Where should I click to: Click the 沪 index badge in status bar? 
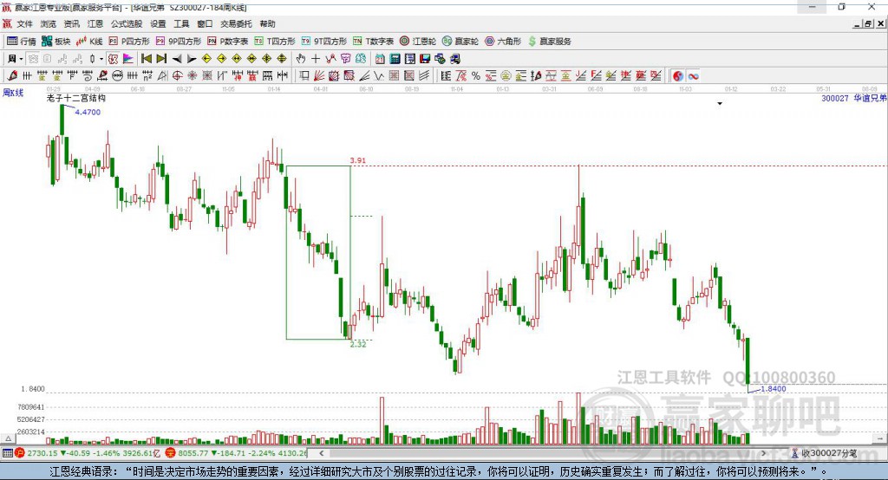point(20,453)
